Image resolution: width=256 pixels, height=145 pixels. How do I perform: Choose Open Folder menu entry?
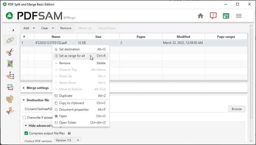click(81, 123)
